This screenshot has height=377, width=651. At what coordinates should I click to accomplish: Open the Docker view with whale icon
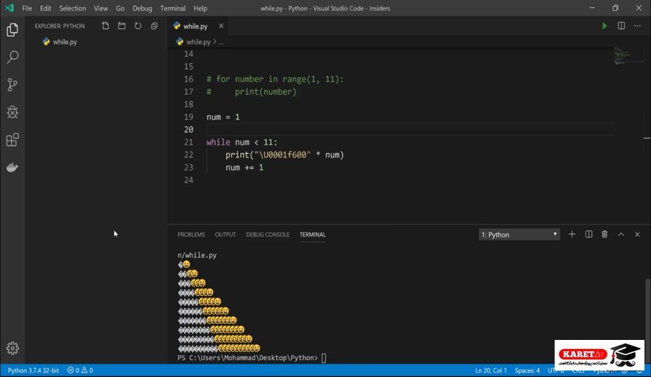pyautogui.click(x=12, y=167)
